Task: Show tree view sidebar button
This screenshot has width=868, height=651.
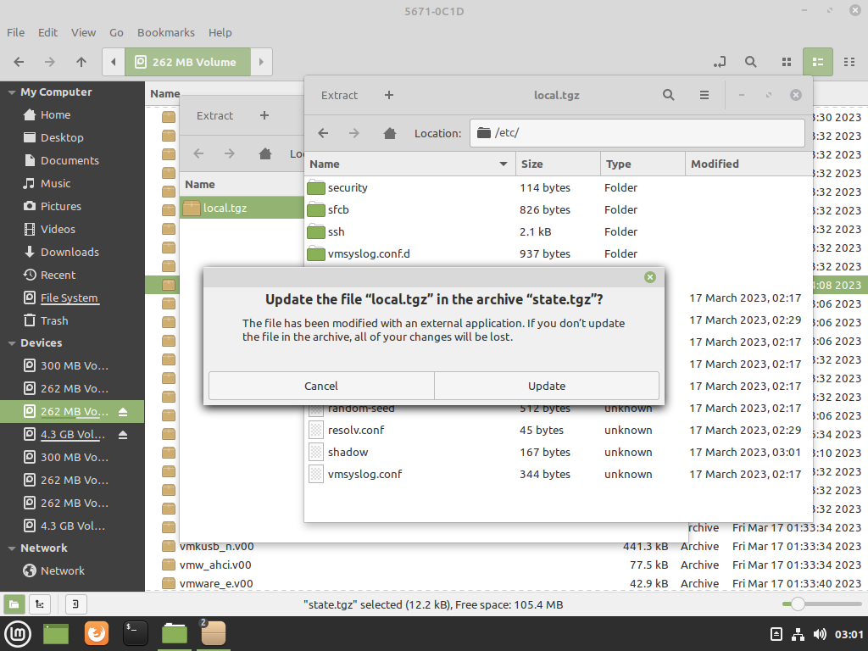Action: tap(40, 604)
